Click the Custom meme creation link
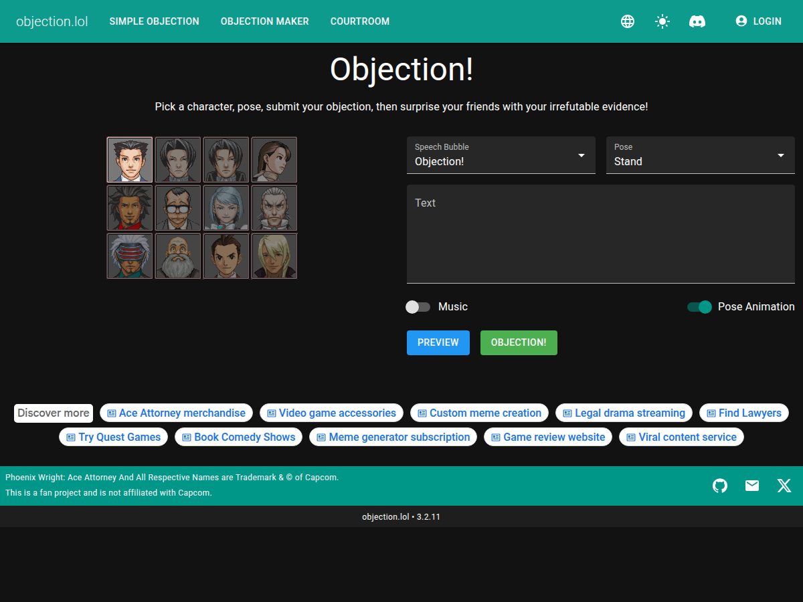 pyautogui.click(x=480, y=413)
